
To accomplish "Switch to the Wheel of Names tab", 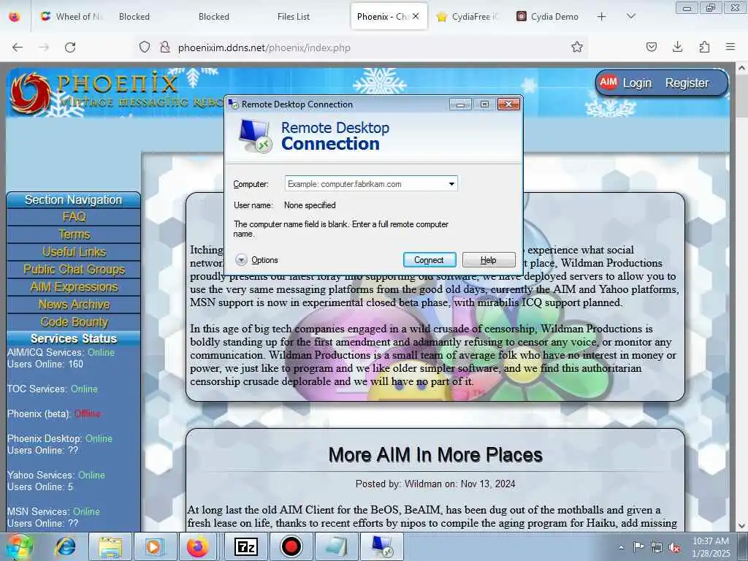I will pyautogui.click(x=72, y=17).
